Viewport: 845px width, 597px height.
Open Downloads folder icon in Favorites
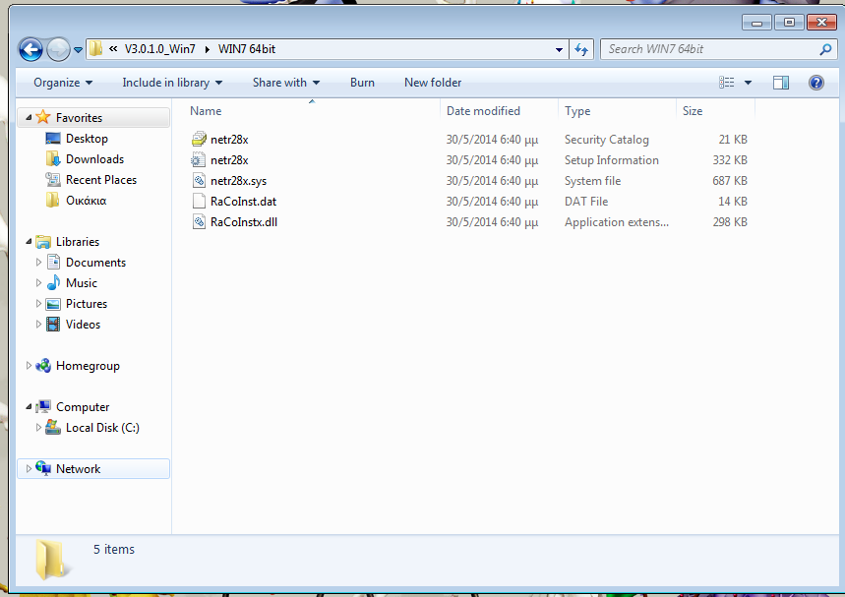[x=53, y=159]
